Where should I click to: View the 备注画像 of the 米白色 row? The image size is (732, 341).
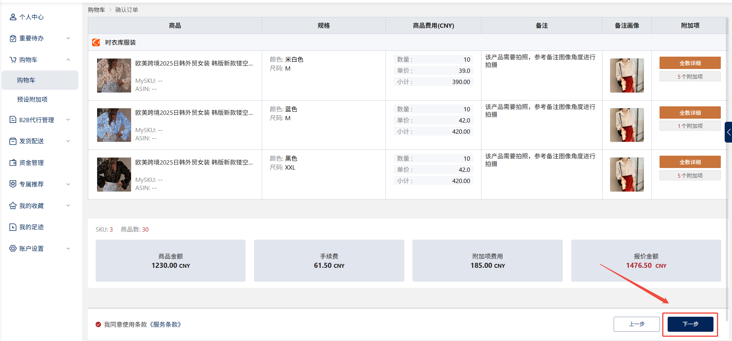click(627, 76)
